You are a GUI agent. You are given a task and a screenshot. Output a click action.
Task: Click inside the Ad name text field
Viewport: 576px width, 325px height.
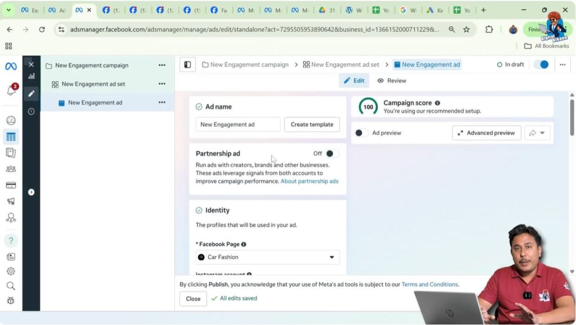(x=237, y=124)
